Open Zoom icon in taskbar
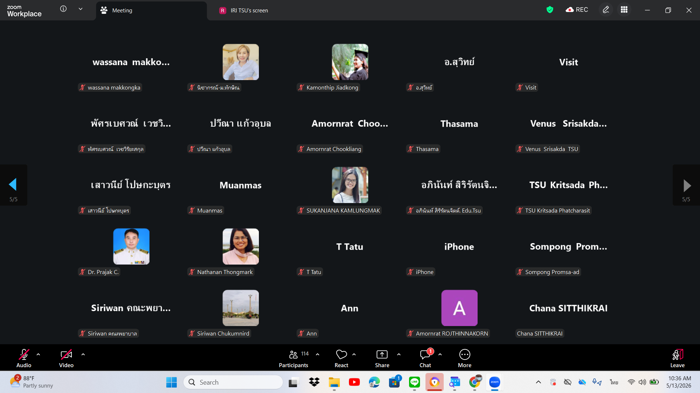Image resolution: width=700 pixels, height=393 pixels. point(494,382)
